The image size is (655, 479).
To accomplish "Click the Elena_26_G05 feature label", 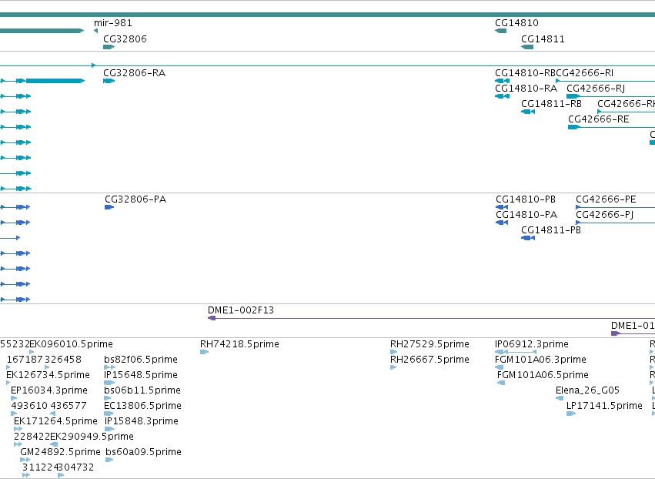I will 587,390.
